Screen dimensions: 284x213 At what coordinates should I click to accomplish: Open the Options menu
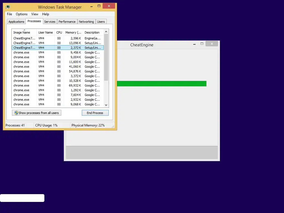22,14
